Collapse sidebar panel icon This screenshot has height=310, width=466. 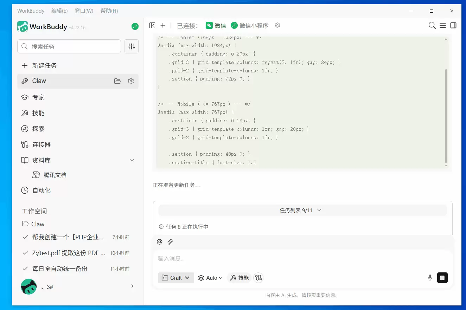tap(152, 25)
